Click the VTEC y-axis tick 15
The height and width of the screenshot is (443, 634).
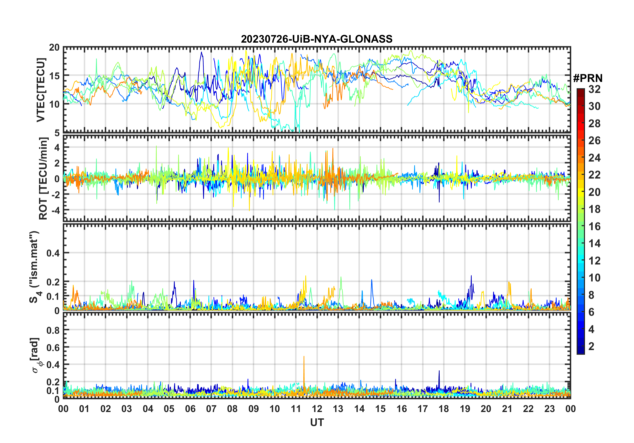(54, 76)
